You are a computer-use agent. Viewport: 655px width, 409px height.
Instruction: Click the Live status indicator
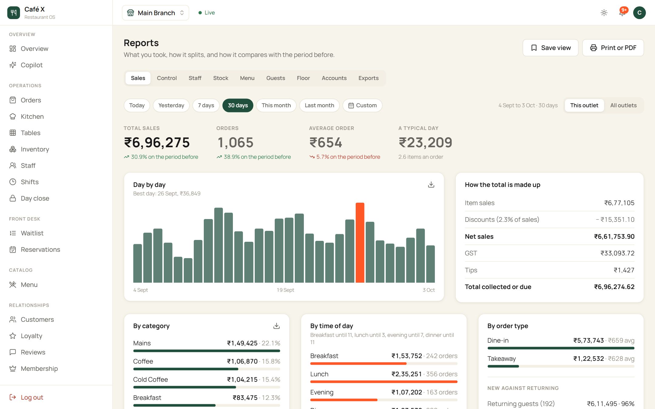(x=207, y=13)
